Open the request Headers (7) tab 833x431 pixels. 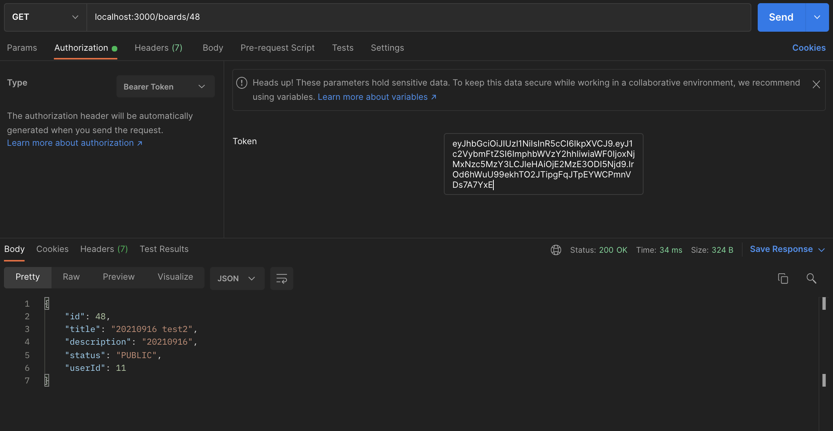coord(159,48)
